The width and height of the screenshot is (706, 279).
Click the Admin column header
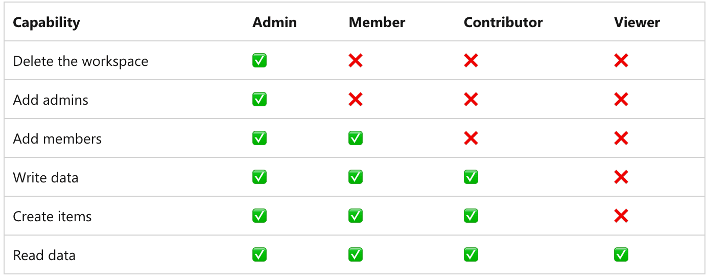pyautogui.click(x=274, y=22)
